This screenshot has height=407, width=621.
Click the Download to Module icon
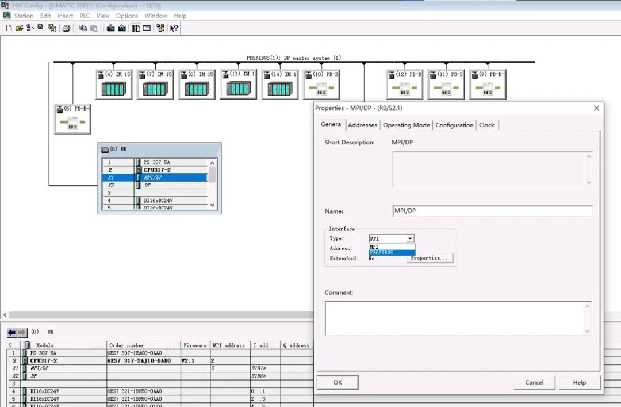tap(111, 28)
